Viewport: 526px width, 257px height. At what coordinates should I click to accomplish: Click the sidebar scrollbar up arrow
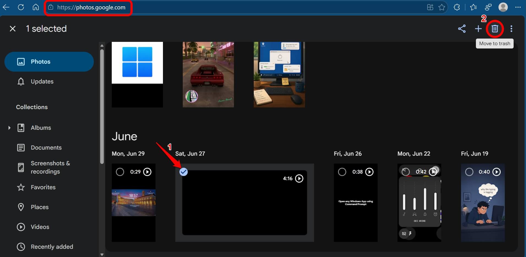point(102,45)
